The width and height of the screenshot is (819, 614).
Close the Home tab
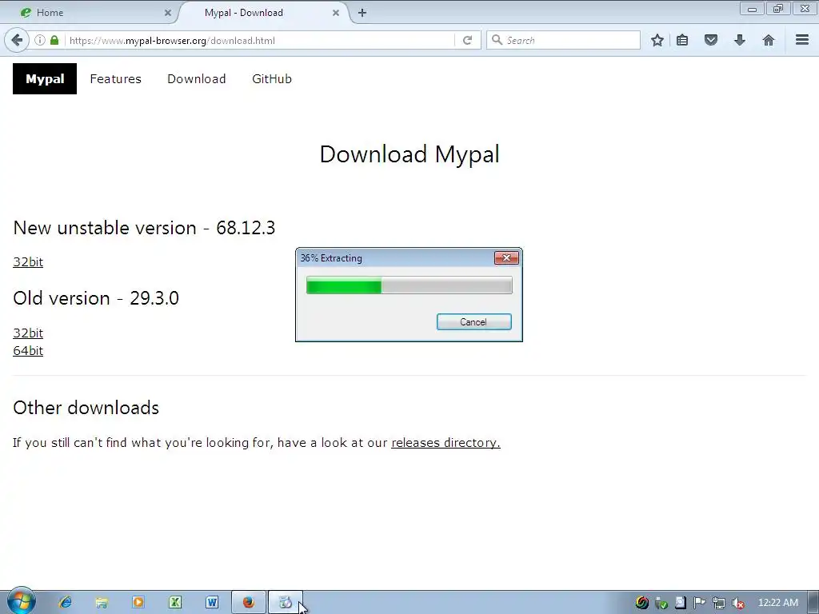tap(168, 13)
